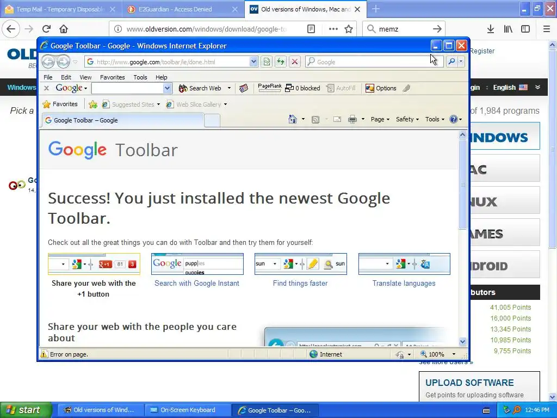The image size is (557, 418).
Task: Click the Firefox reader view icon
Action: 311,29
